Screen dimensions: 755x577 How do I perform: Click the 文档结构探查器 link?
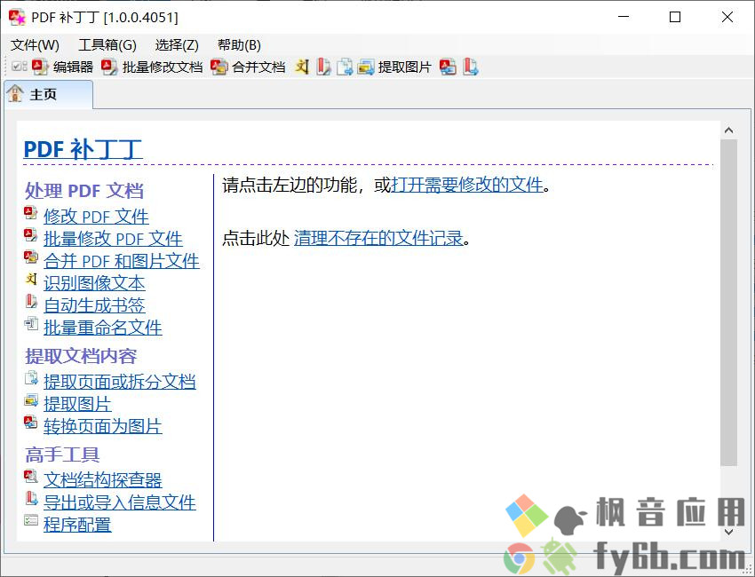click(x=103, y=479)
